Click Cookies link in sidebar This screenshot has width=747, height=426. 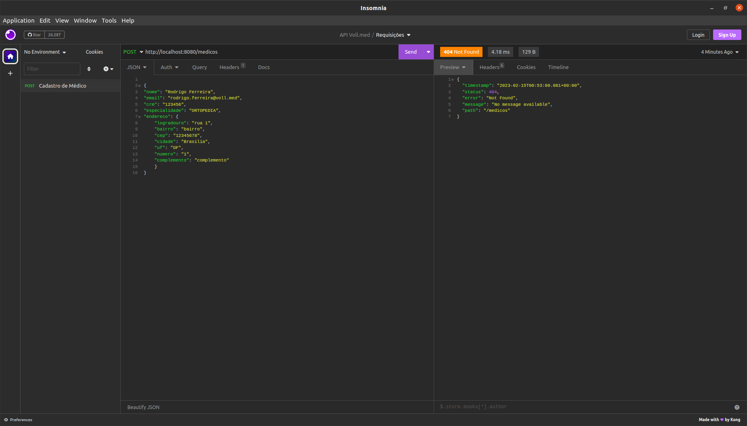(x=94, y=52)
